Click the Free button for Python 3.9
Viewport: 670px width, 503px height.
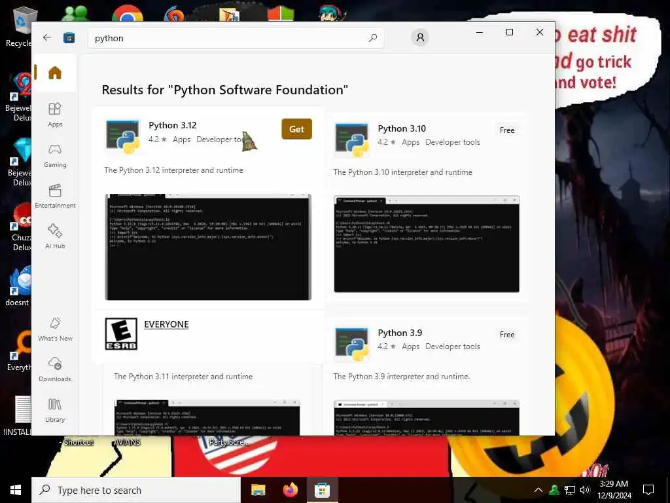tap(507, 335)
